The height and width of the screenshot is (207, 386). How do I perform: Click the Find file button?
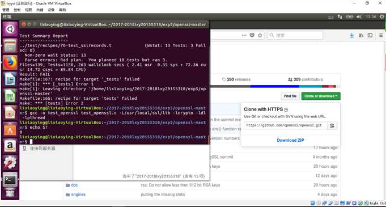click(x=290, y=96)
